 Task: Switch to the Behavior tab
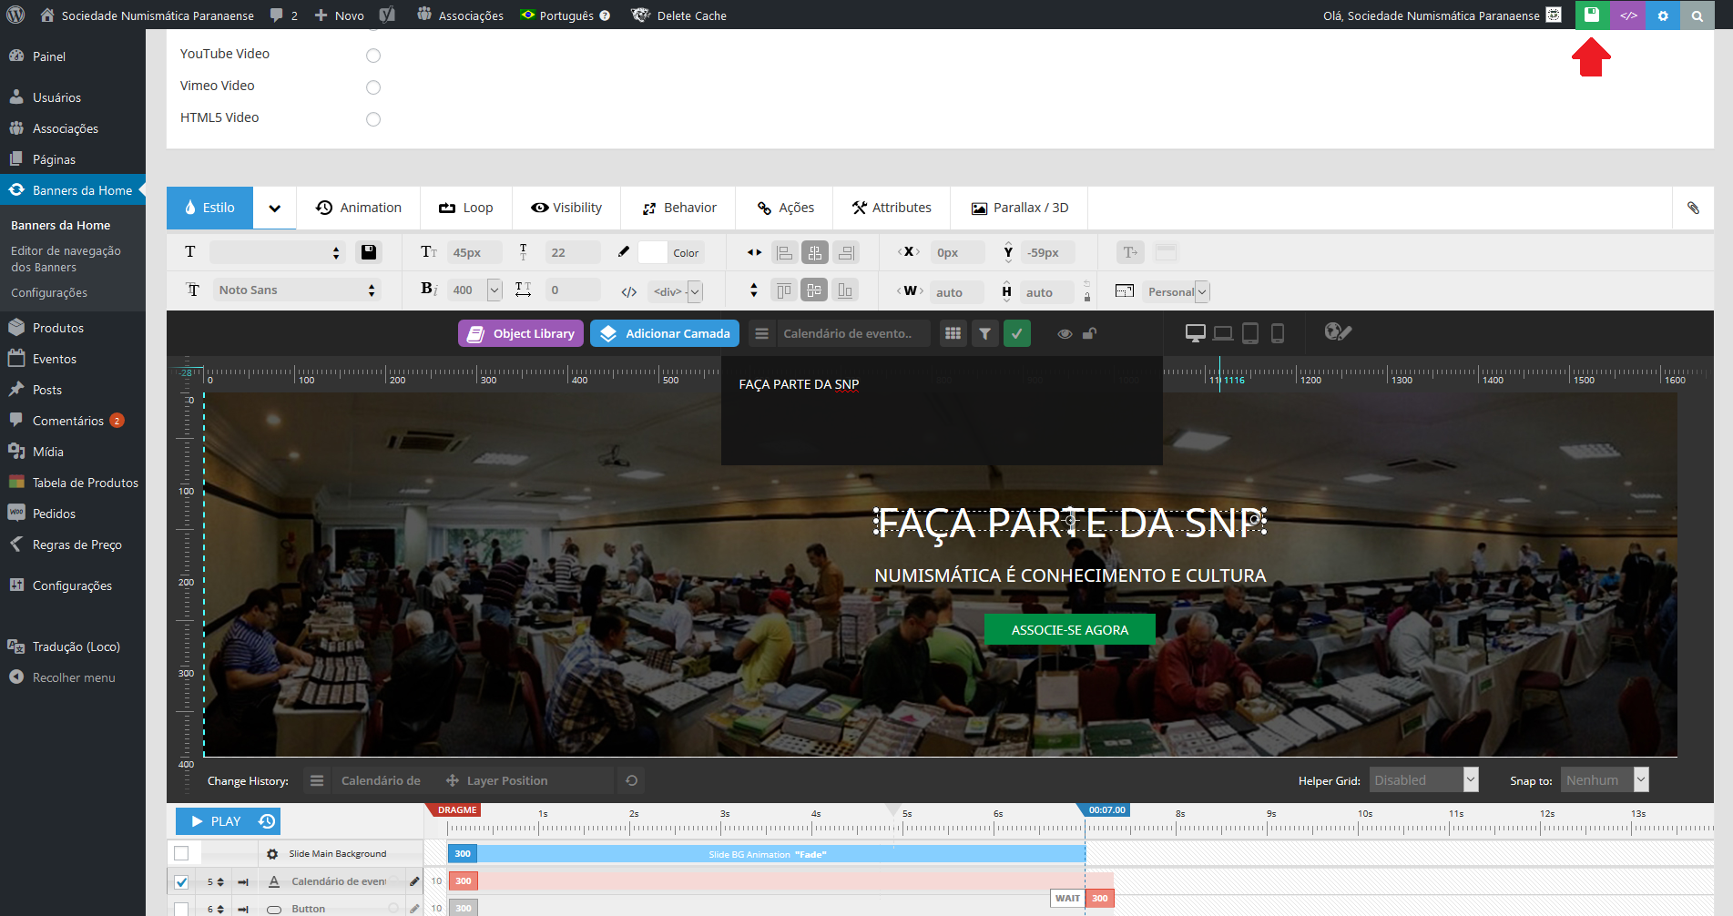[x=679, y=208]
